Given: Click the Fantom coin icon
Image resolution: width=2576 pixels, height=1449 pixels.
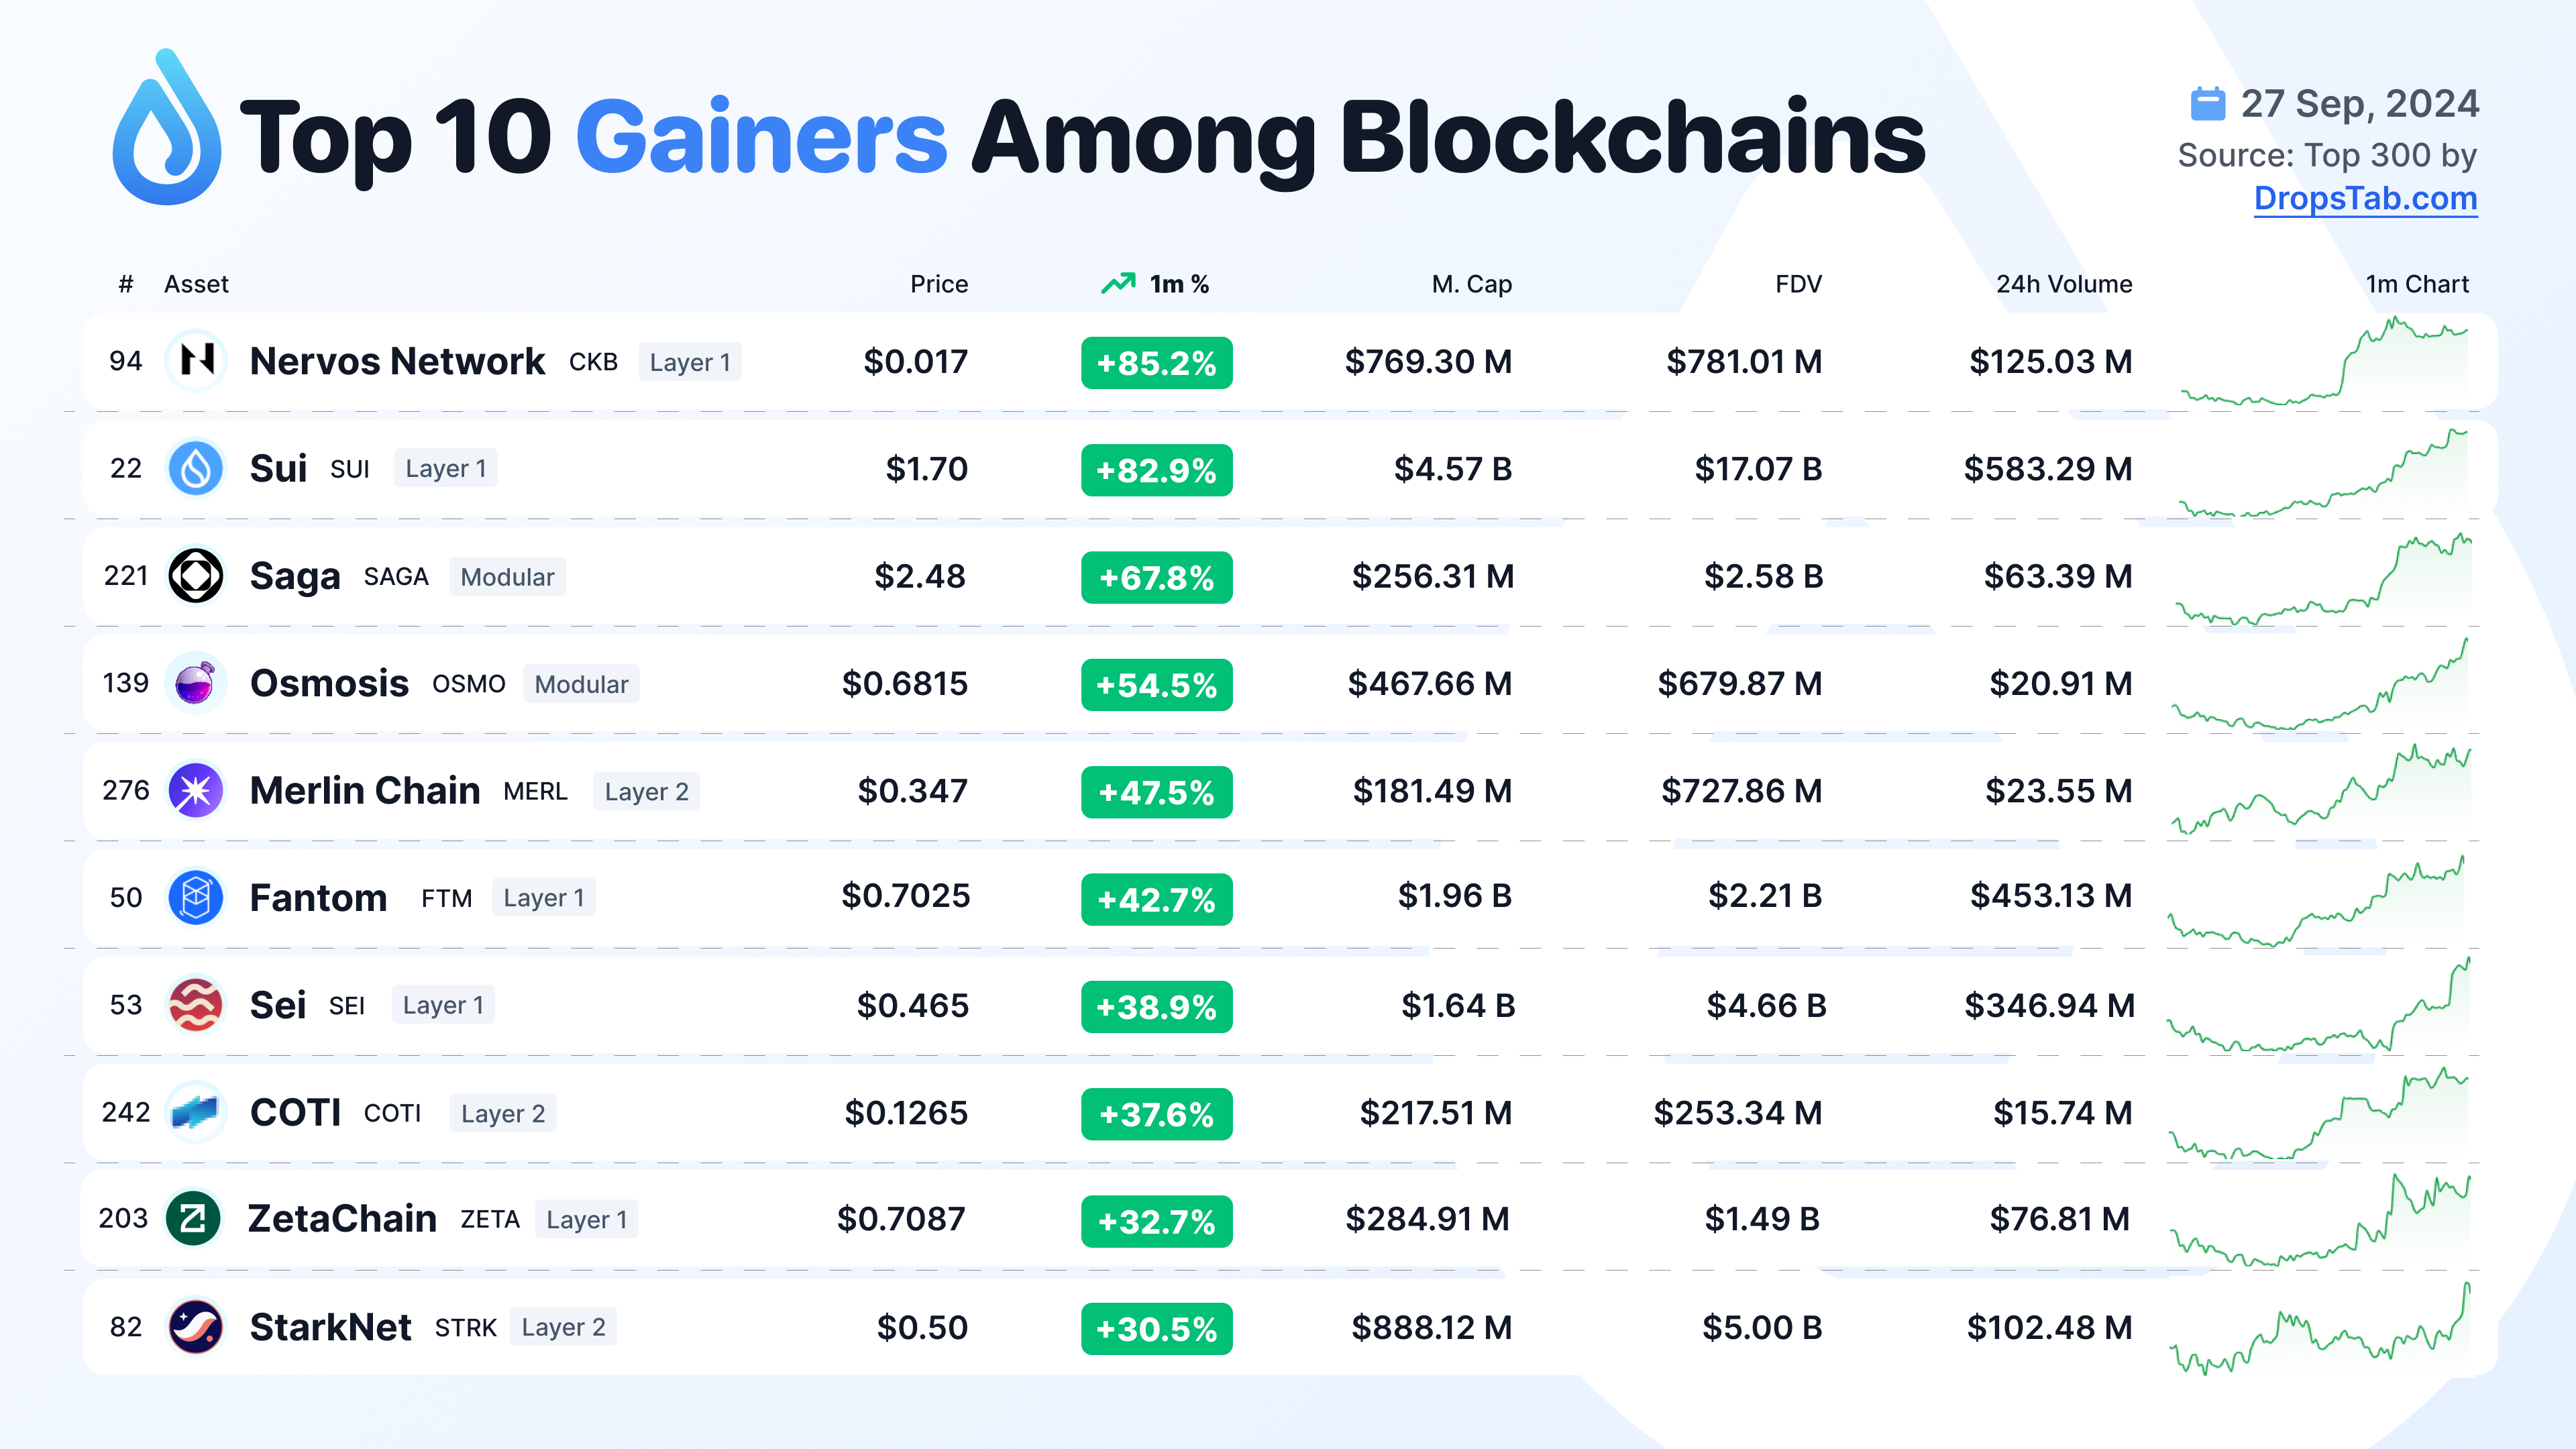Looking at the screenshot, I should [x=196, y=897].
